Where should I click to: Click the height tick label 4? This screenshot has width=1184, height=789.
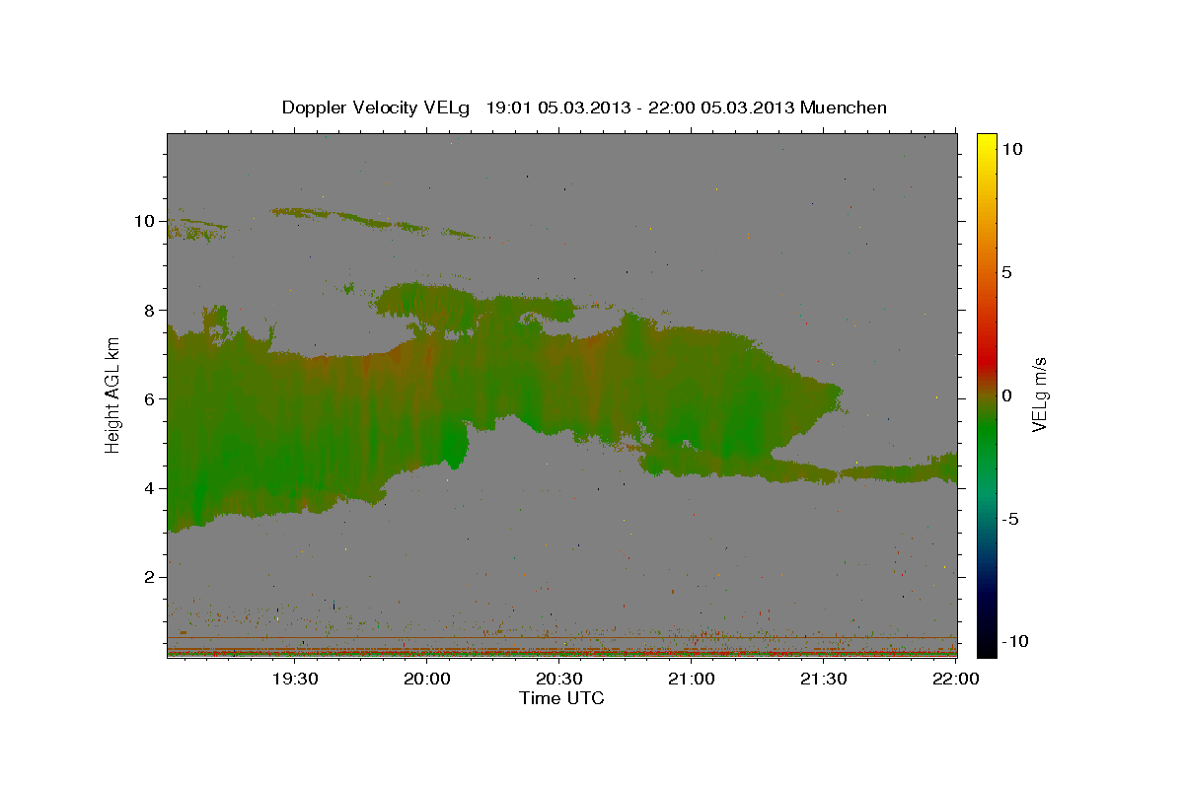(x=150, y=488)
